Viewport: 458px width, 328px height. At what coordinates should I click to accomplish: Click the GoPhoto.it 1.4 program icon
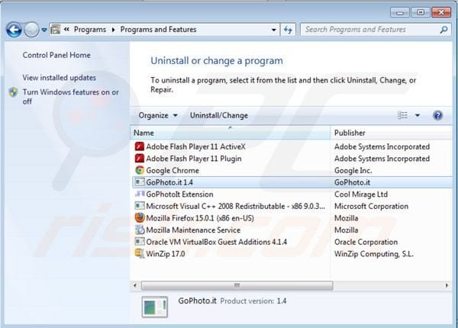(x=140, y=182)
